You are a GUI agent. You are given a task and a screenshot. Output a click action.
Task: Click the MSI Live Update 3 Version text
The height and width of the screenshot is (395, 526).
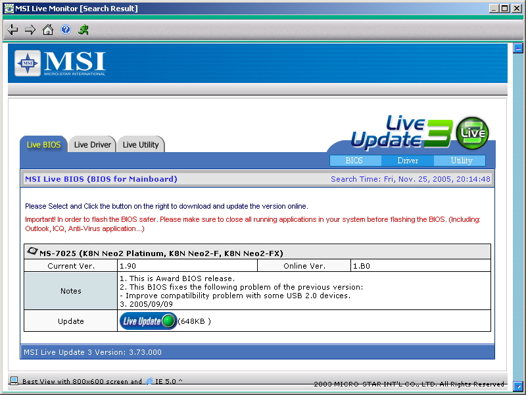[93, 352]
